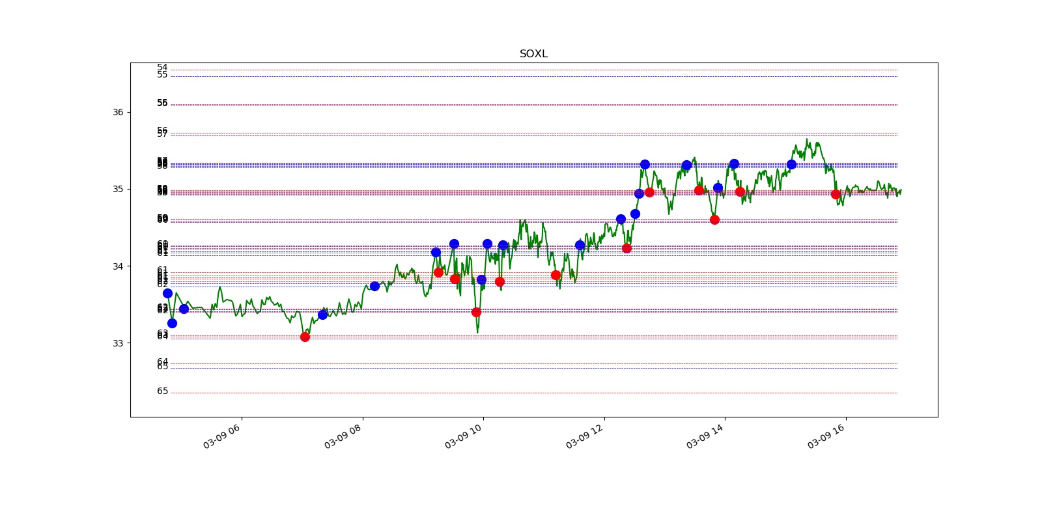Image resolution: width=1042 pixels, height=521 pixels.
Task: Click the x-axis label 03-09 06
Action: pos(222,436)
